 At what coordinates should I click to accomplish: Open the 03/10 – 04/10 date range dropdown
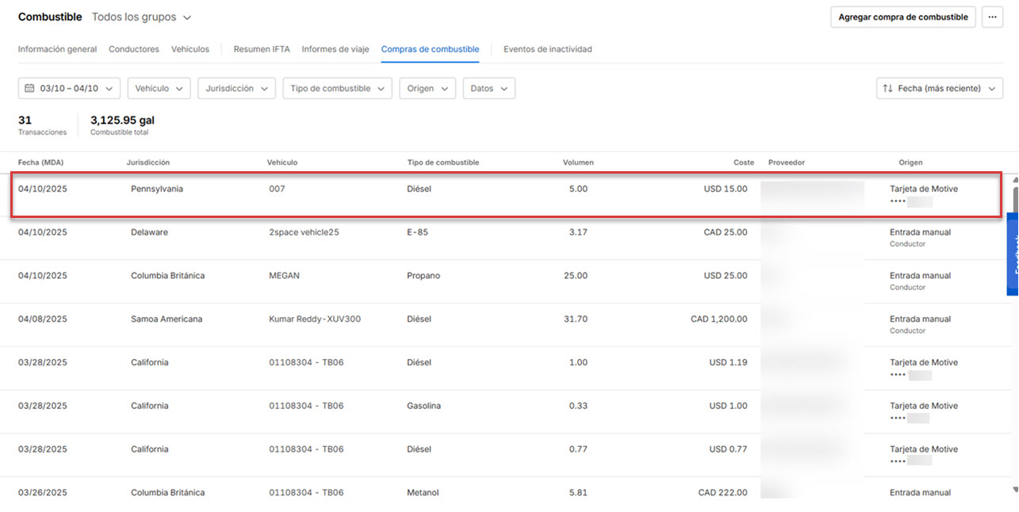[69, 88]
